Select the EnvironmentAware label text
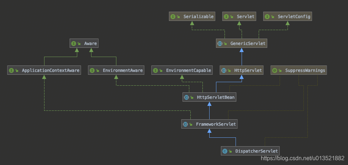This screenshot has height=165, width=348. point(123,70)
